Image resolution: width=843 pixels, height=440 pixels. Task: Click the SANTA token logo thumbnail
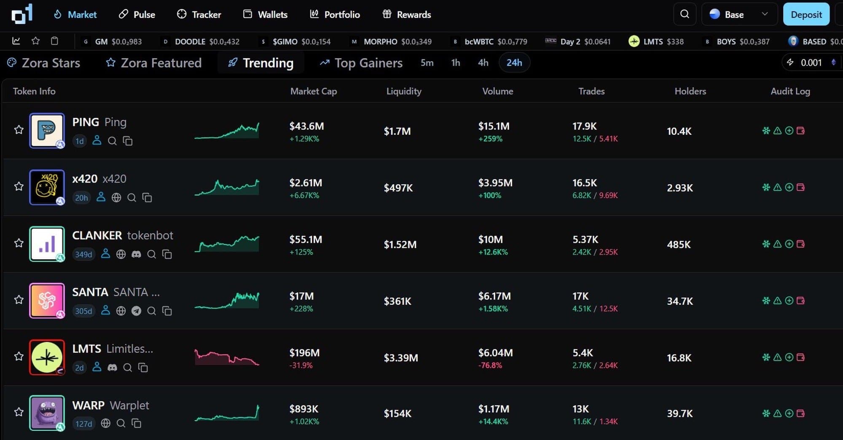click(47, 300)
